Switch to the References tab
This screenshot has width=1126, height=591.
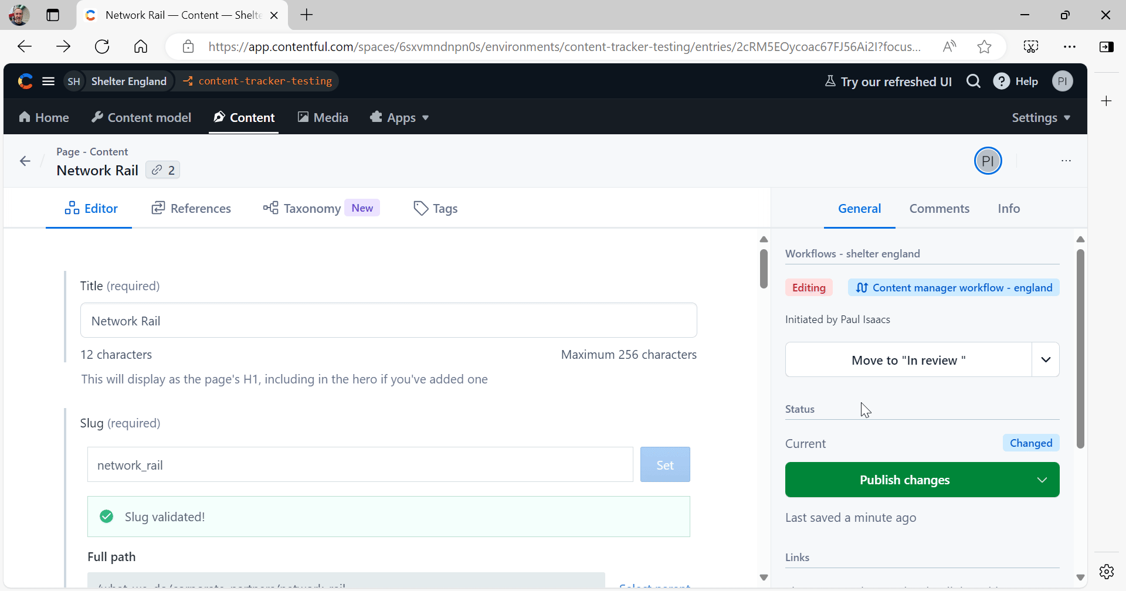[191, 208]
